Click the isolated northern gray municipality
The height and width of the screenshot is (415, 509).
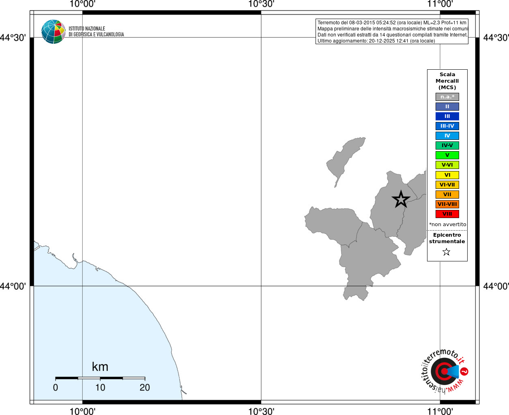pos(343,160)
